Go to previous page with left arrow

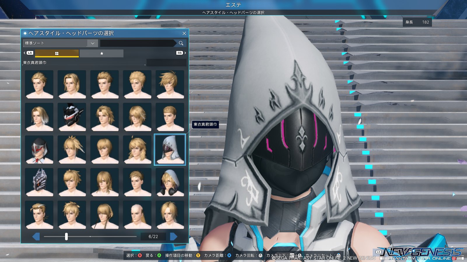click(x=36, y=236)
